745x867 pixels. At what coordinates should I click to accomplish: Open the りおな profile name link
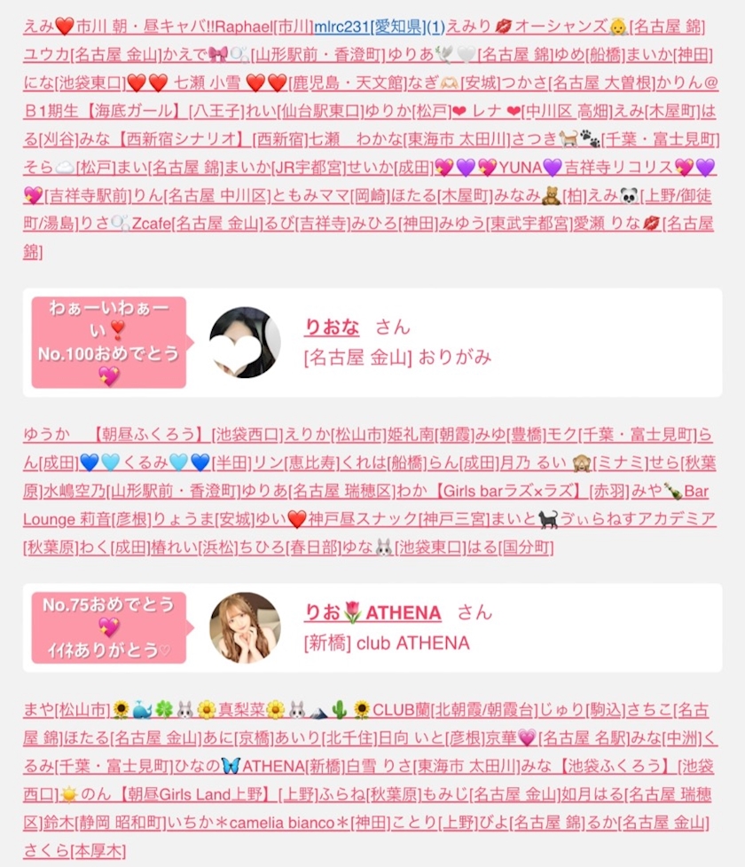[x=332, y=327]
